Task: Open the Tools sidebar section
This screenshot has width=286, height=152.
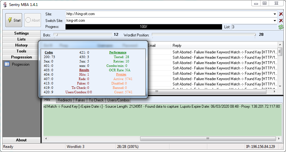Action: [21, 51]
